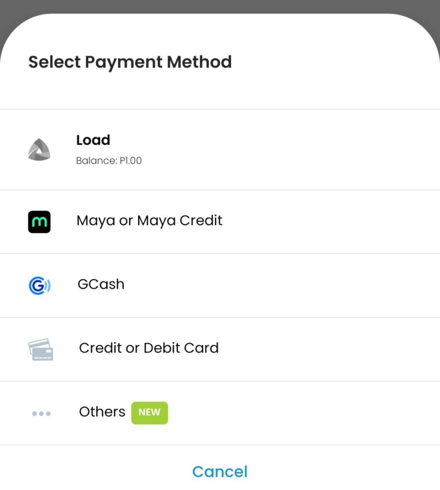Click empty area right of Card row
The width and height of the screenshot is (440, 490).
point(336,349)
